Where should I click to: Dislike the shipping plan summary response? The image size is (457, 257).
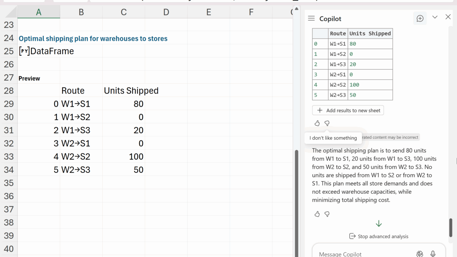coord(327,214)
